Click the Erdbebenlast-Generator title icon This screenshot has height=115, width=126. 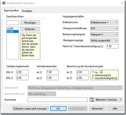point(4,3)
